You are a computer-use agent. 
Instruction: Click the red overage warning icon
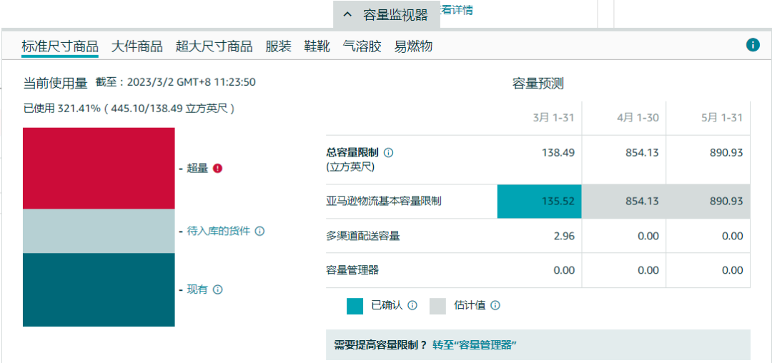click(x=218, y=169)
